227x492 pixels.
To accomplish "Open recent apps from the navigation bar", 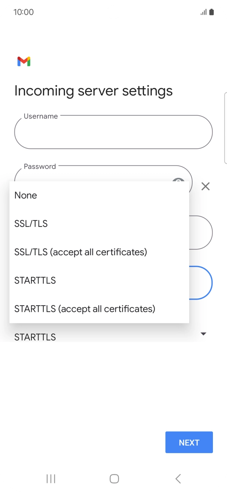I will [x=50, y=478].
